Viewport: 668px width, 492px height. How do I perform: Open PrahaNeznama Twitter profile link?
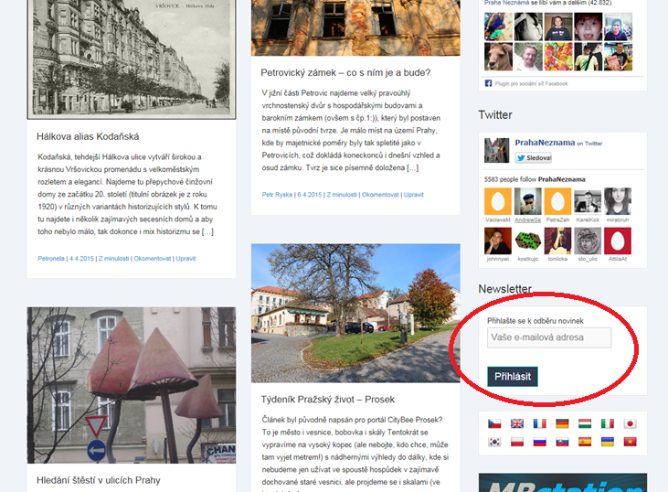point(545,143)
